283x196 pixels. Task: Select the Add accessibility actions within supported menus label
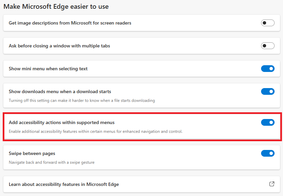pyautogui.click(x=61, y=122)
